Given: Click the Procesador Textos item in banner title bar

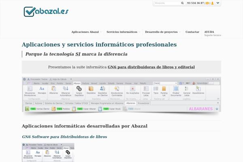Looking at the screenshot, I should (37, 79).
